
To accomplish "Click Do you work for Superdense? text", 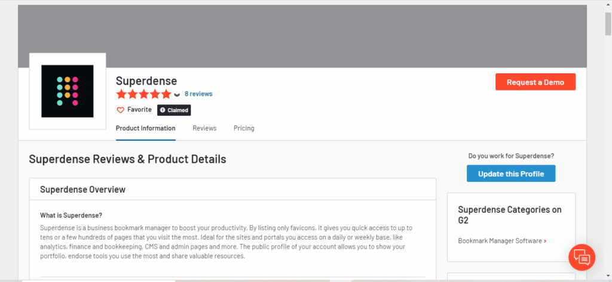I will click(511, 156).
